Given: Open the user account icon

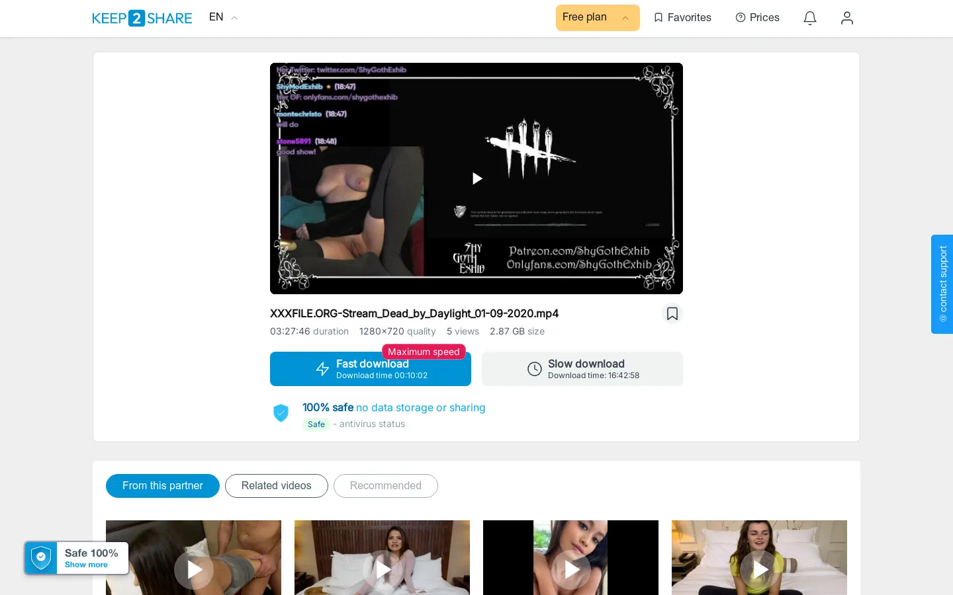Looking at the screenshot, I should click(x=847, y=18).
